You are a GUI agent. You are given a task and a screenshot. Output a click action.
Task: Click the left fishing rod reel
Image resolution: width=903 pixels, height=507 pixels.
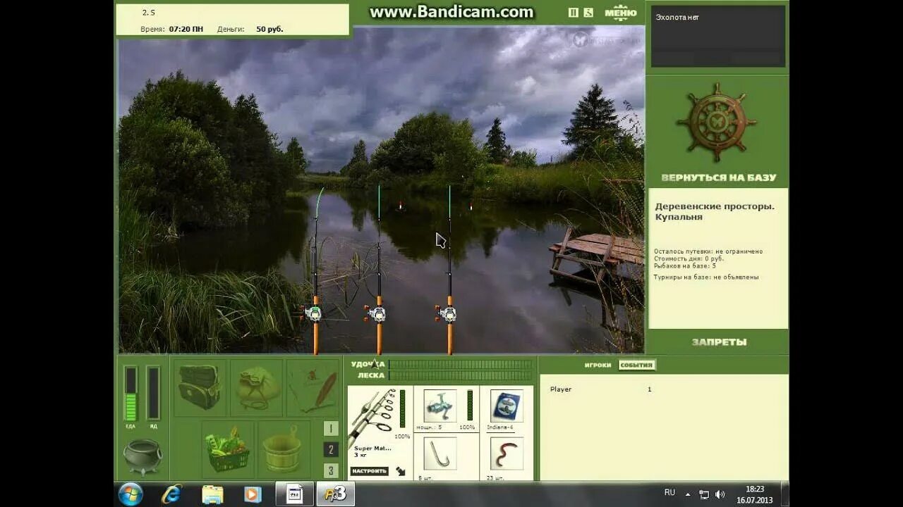click(x=314, y=313)
